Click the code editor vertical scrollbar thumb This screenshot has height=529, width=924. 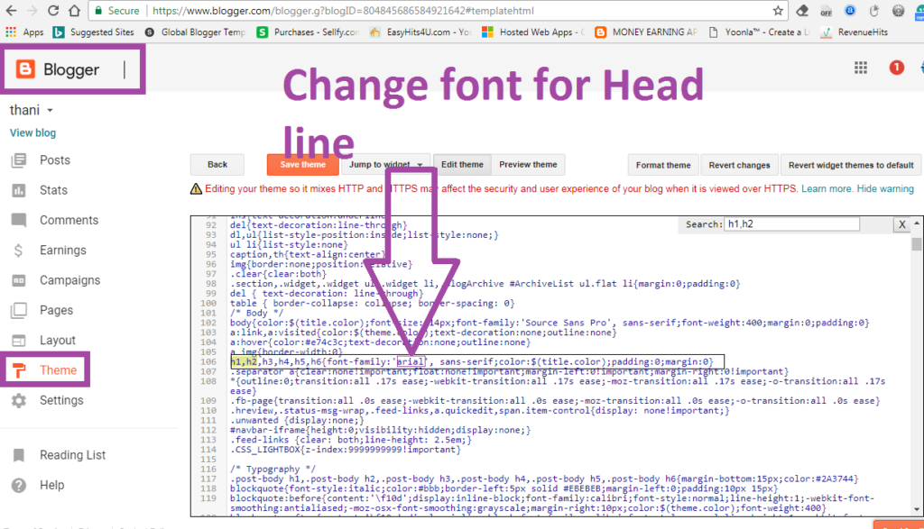(917, 243)
